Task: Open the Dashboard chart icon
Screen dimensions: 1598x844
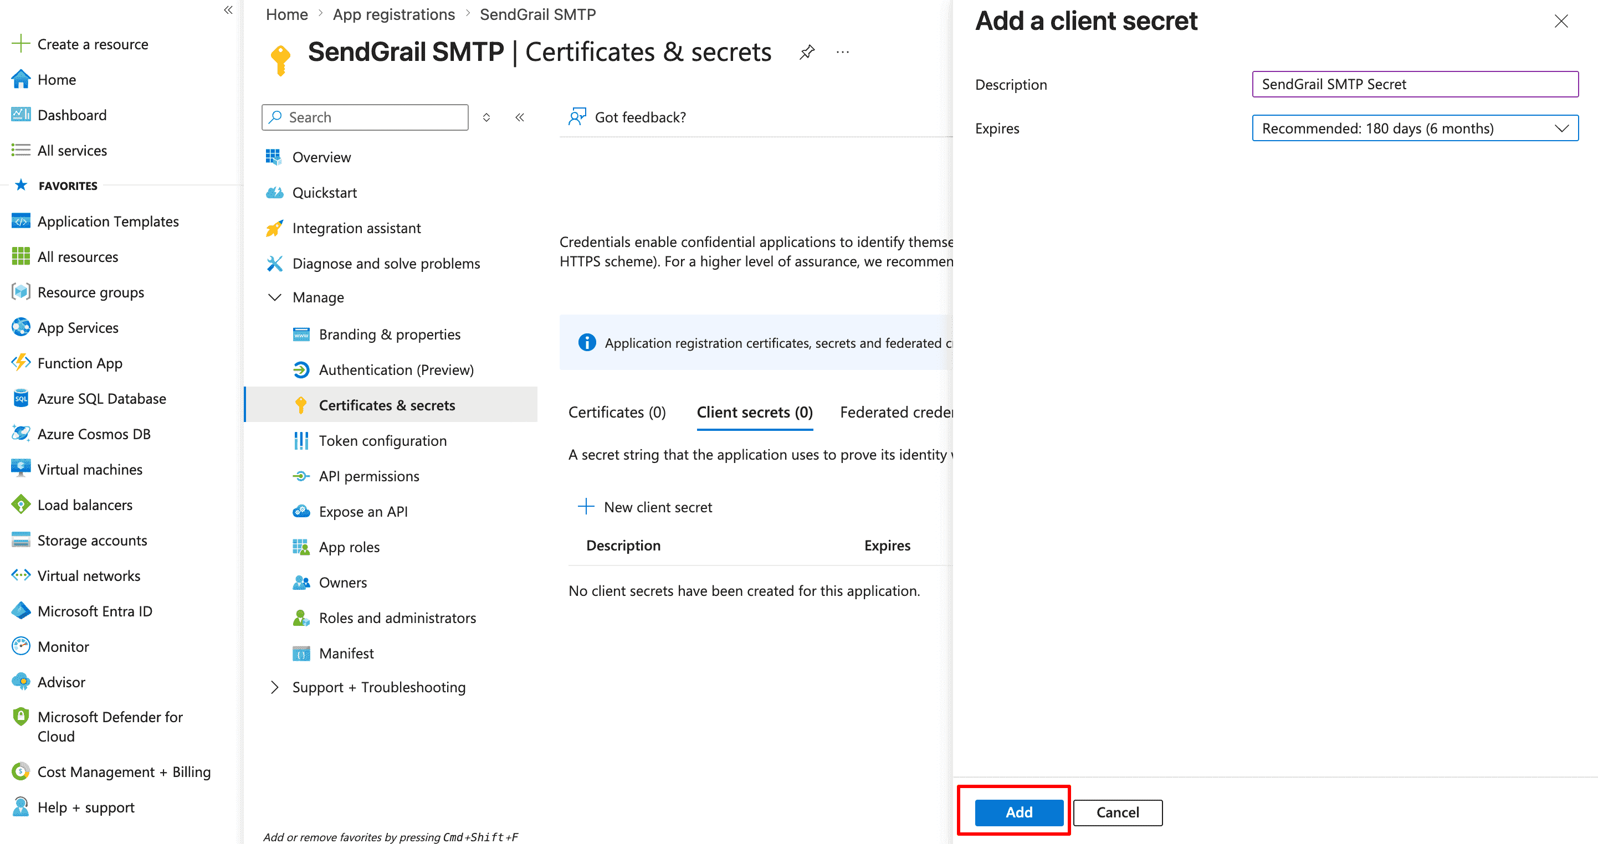Action: click(x=21, y=115)
